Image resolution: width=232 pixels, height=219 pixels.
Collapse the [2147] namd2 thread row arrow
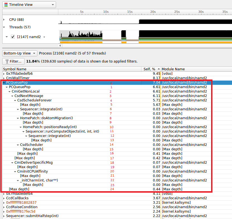(x=7, y=37)
